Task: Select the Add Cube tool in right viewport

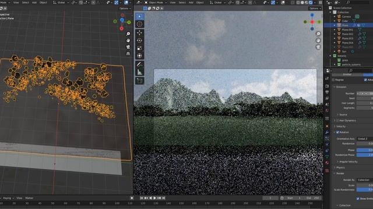Action: click(140, 81)
